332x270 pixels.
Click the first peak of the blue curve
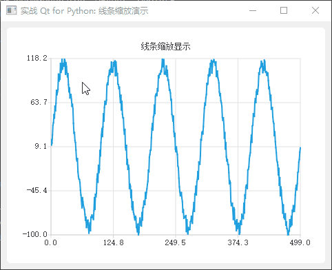click(x=63, y=60)
